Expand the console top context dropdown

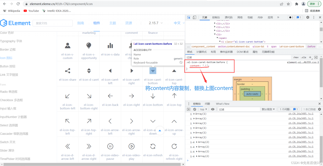(204, 109)
